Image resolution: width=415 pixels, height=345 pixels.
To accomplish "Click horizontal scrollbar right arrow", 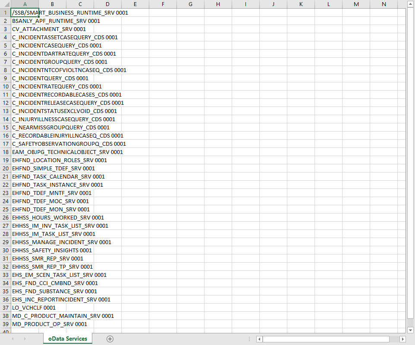I will [402, 339].
